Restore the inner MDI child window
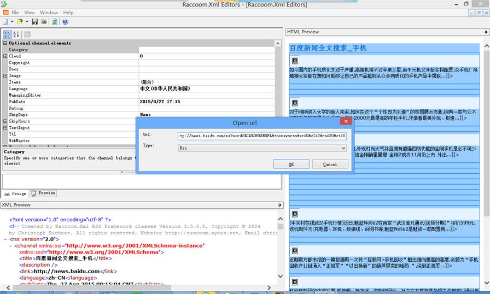 (479, 13)
